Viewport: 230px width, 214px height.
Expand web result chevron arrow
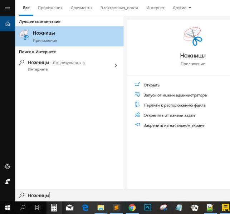pyautogui.click(x=116, y=65)
